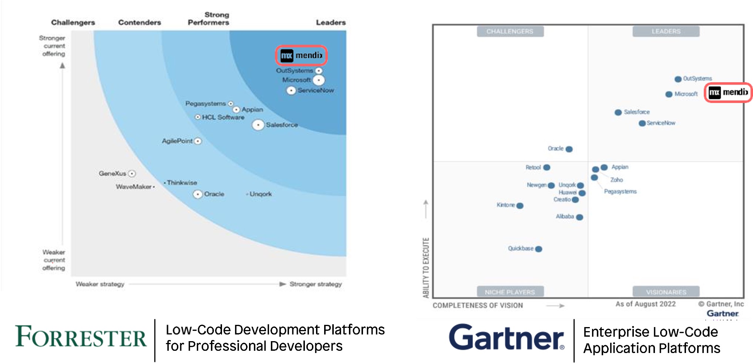
Task: Click the WaveMaker label
Action: 134,187
